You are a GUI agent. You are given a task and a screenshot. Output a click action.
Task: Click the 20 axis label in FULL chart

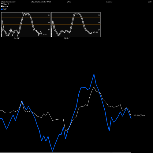pos(99,30)
